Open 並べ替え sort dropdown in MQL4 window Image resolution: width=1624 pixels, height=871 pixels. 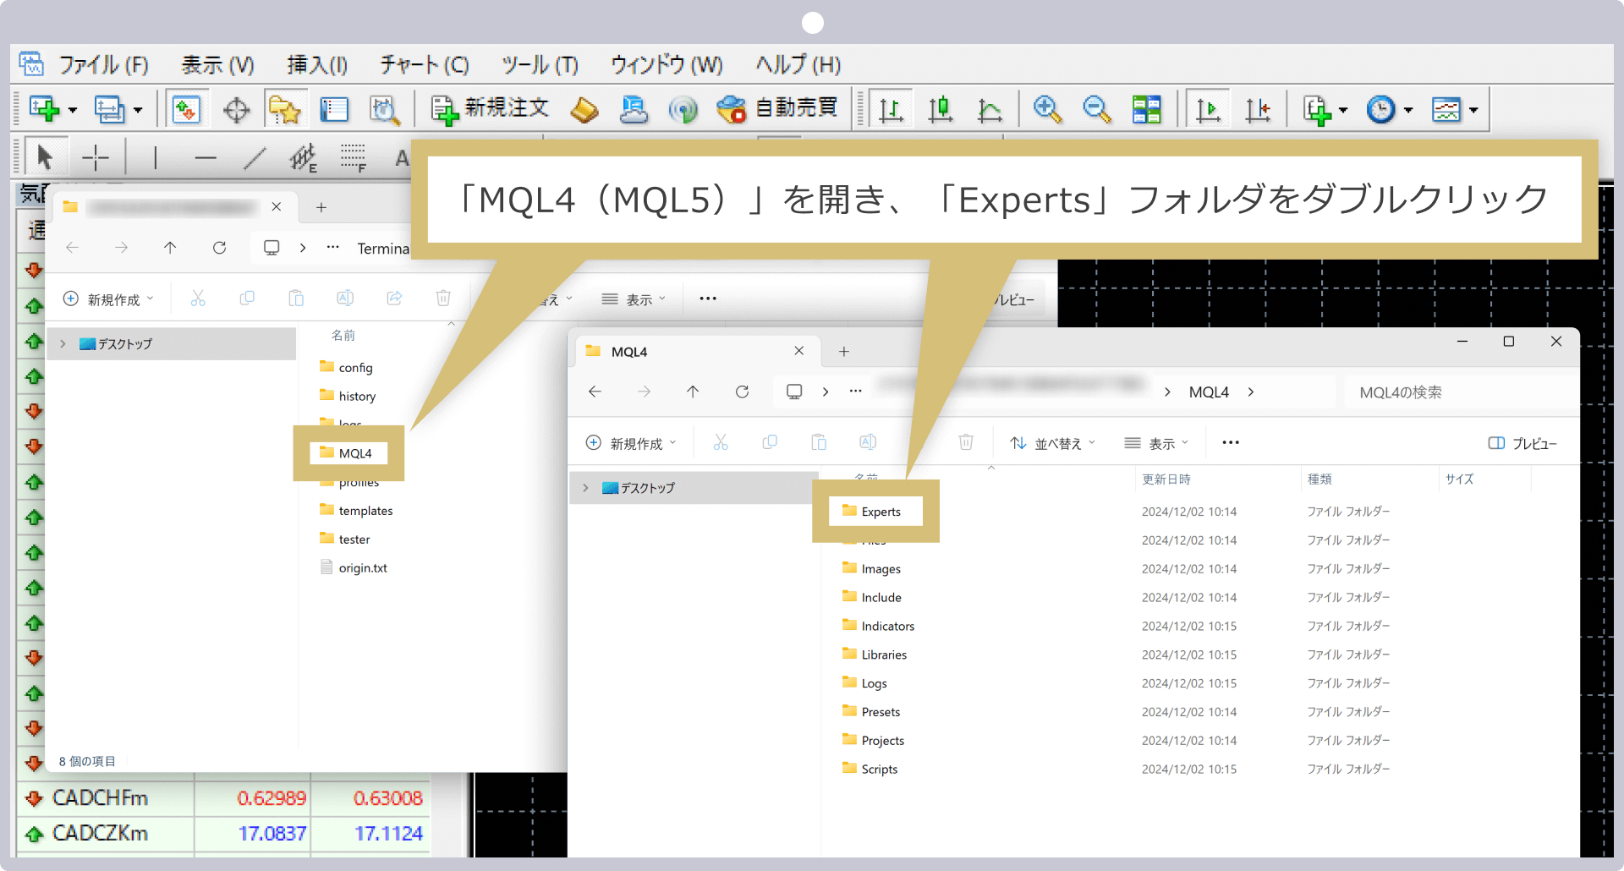[1053, 443]
